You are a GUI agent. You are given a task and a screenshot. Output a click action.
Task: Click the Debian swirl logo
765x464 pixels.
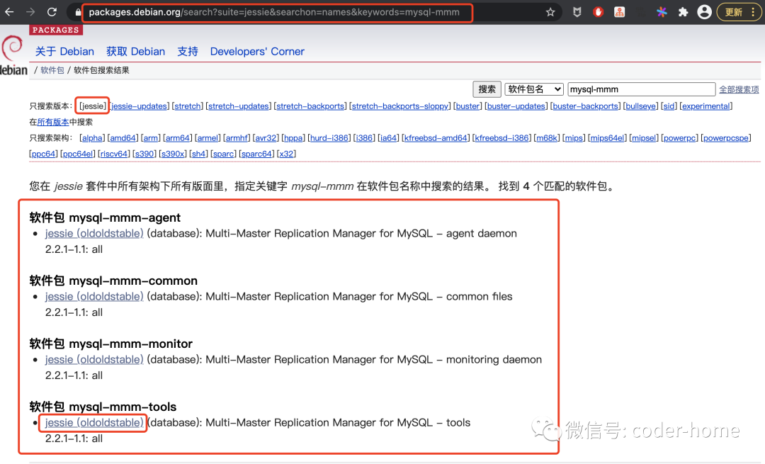[x=12, y=47]
